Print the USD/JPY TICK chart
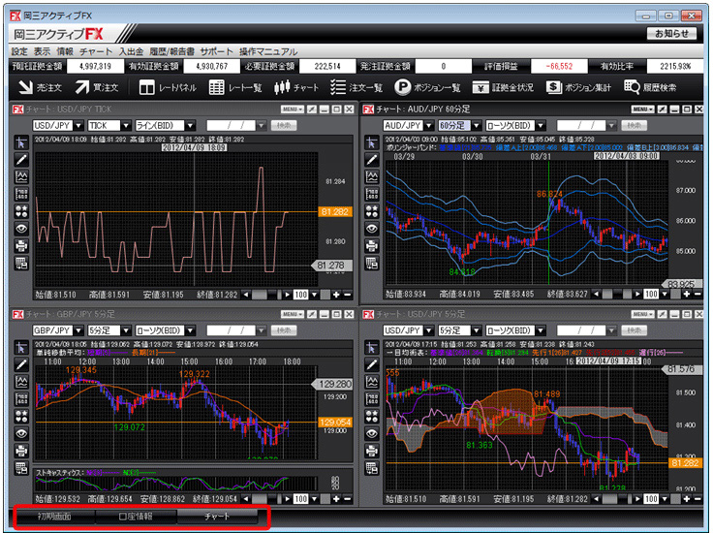This screenshot has width=713, height=533. (21, 246)
